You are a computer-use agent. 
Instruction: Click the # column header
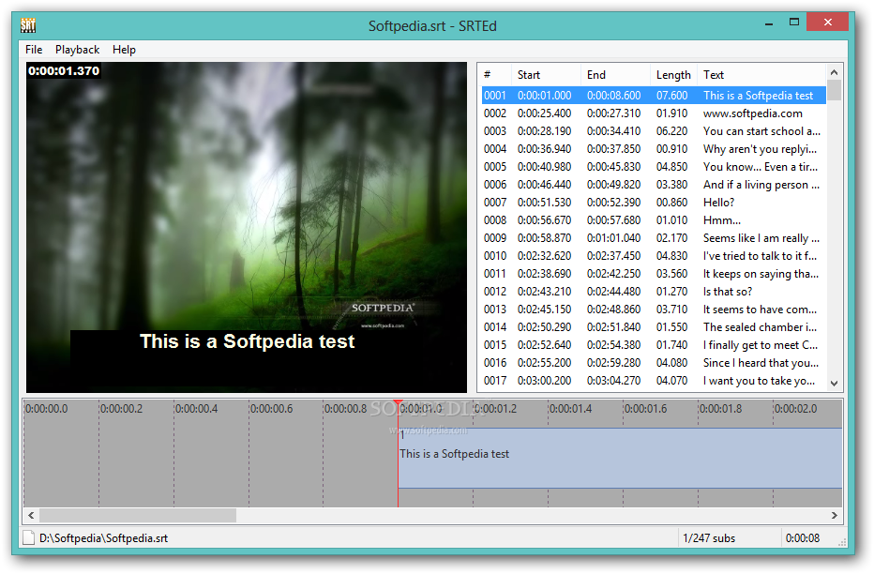pyautogui.click(x=495, y=75)
